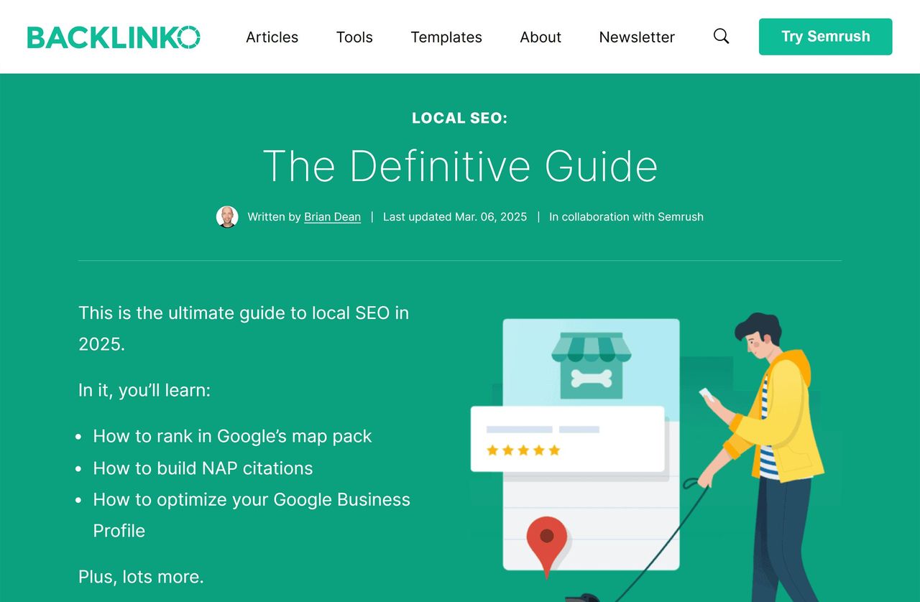
Task: Click the Try Semrush button
Action: coord(825,37)
